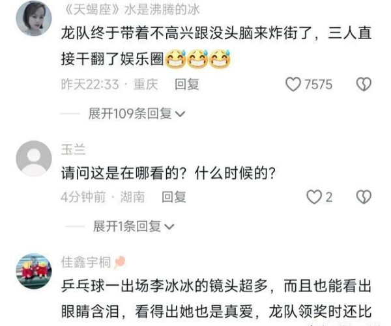
Task: Open 佳鑫宇桐 username link
Action: (86, 262)
